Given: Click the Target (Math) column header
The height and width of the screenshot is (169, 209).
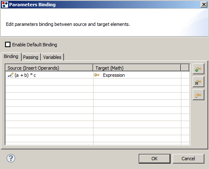Looking at the screenshot, I should click(x=137, y=68).
